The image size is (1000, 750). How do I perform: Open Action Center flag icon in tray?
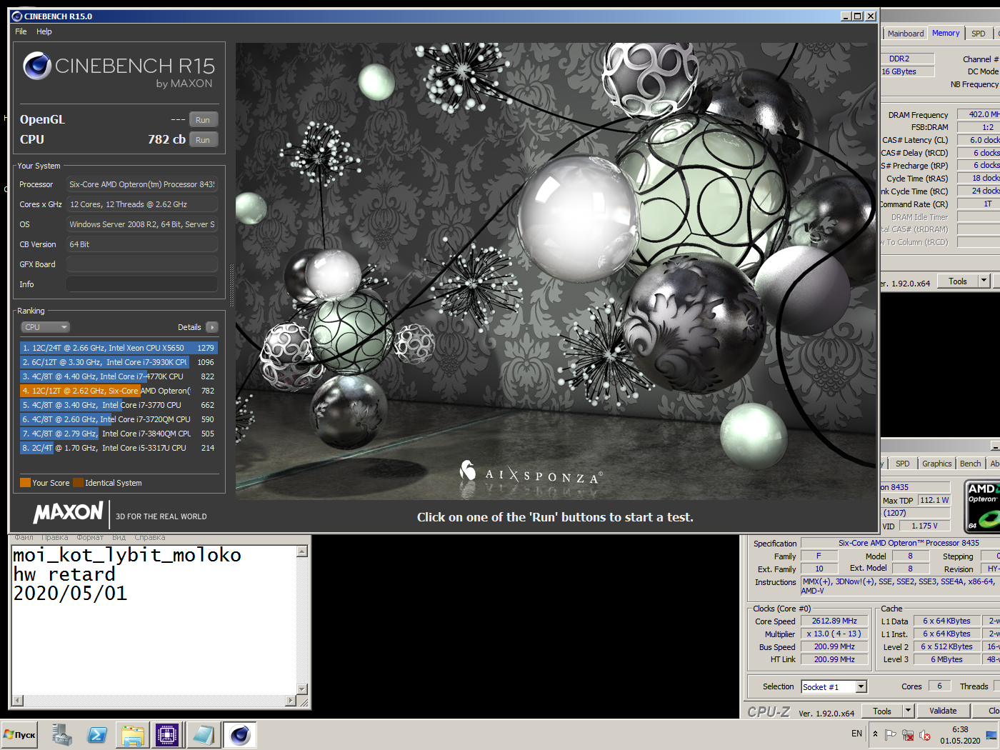[890, 734]
